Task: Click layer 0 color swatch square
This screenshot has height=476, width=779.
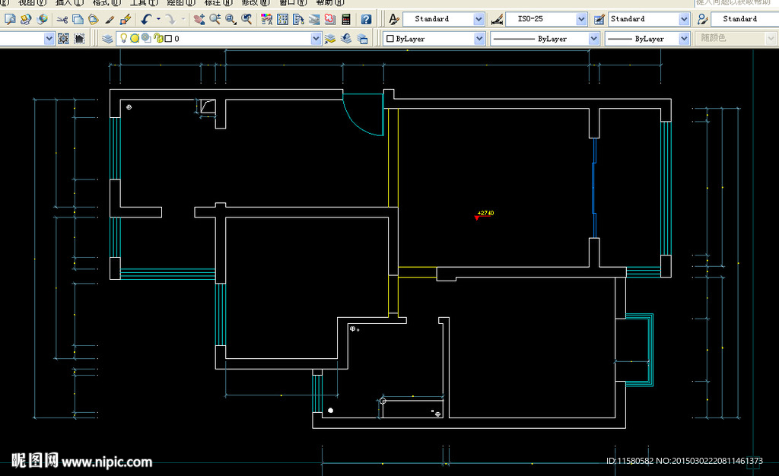Action: (x=168, y=38)
